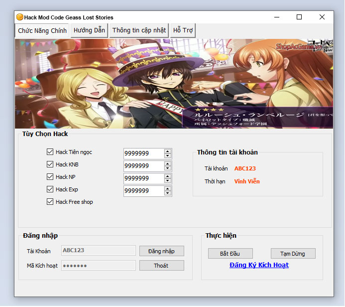Decrease the Hack NP value with down arrow
The image size is (345, 307).
[168, 181]
